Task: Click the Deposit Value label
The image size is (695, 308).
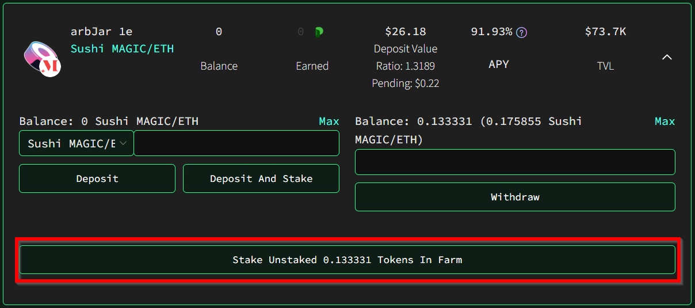Action: click(406, 49)
